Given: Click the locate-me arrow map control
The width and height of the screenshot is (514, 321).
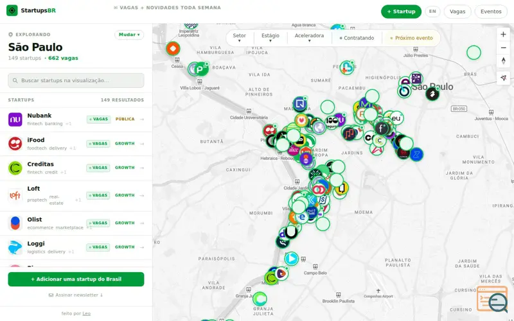Looking at the screenshot, I should point(503,78).
